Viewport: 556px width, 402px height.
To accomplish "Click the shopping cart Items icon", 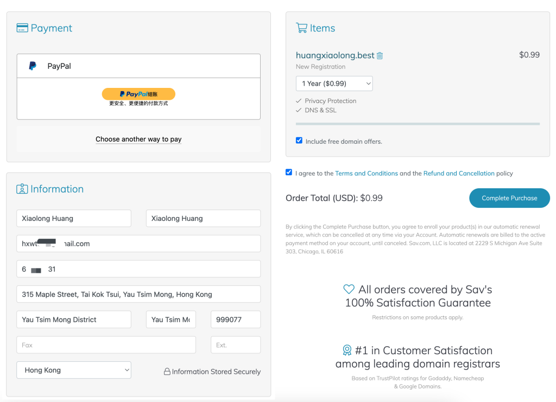I will 301,28.
